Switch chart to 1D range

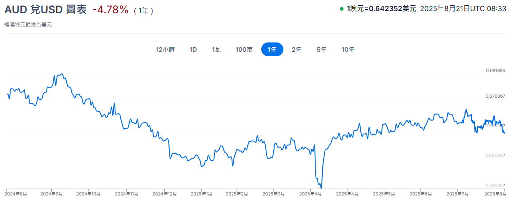(194, 50)
